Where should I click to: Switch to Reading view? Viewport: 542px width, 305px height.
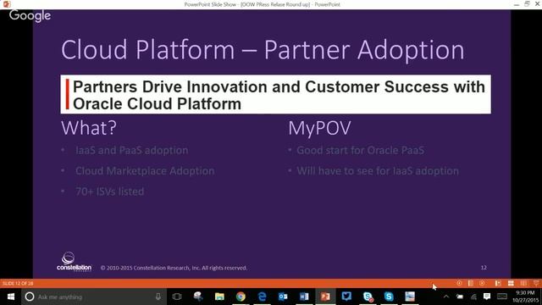click(523, 283)
